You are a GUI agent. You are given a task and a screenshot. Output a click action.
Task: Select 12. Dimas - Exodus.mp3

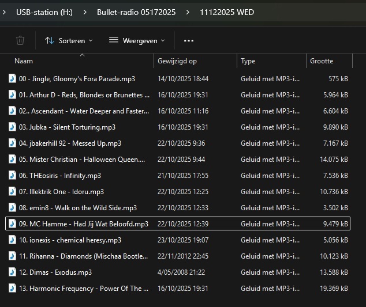tap(55, 272)
